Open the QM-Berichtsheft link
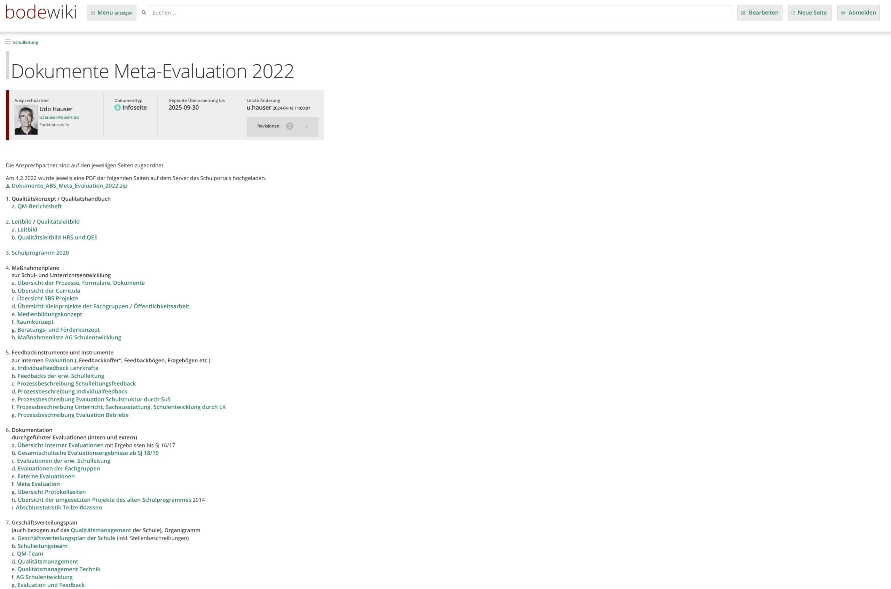Image resolution: width=891 pixels, height=589 pixels. 39,206
